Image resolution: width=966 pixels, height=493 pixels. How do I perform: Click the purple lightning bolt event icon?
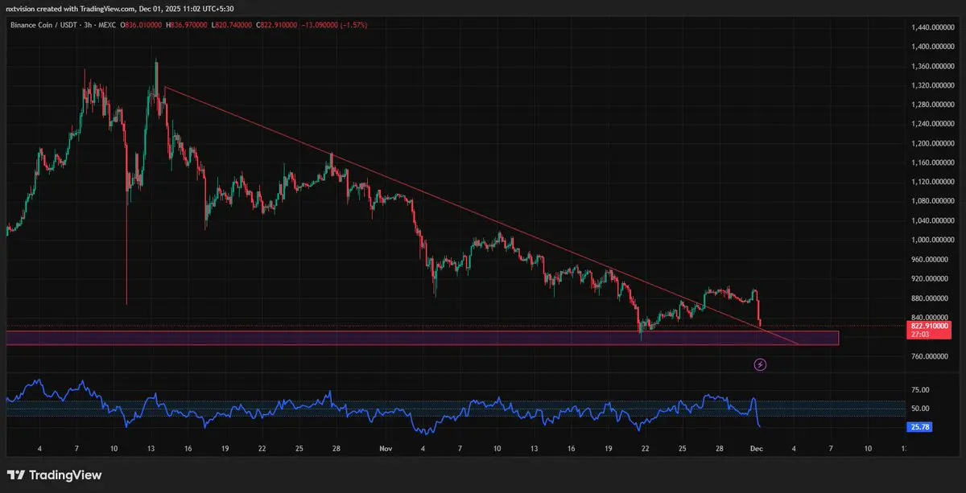click(x=760, y=365)
